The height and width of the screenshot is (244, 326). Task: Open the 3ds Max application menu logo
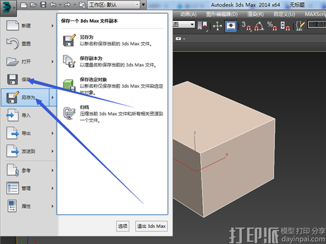8,8
